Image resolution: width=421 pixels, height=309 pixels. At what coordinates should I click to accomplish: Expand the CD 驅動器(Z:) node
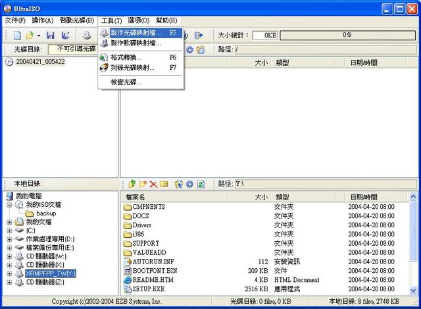coord(9,283)
